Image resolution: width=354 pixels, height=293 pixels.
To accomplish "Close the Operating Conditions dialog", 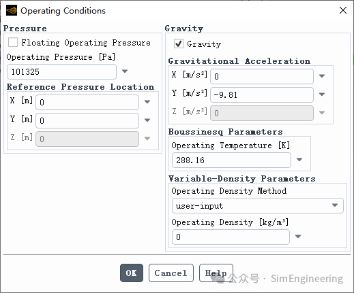I will pyautogui.click(x=343, y=10).
